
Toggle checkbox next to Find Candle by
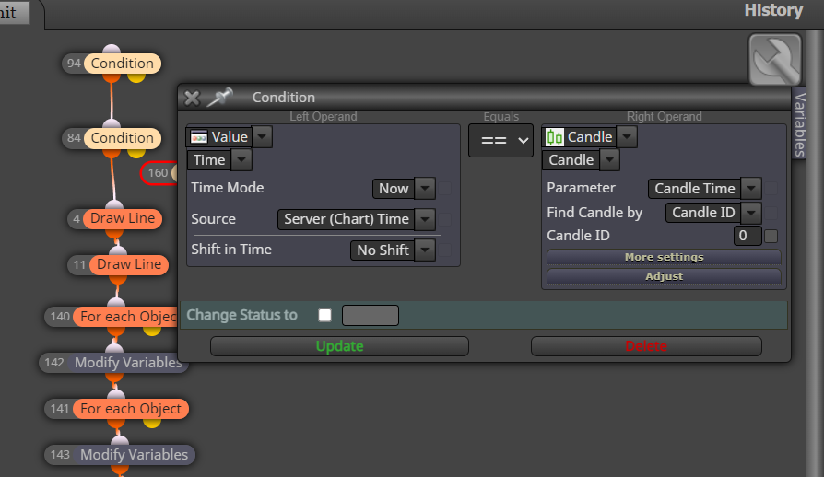point(771,213)
